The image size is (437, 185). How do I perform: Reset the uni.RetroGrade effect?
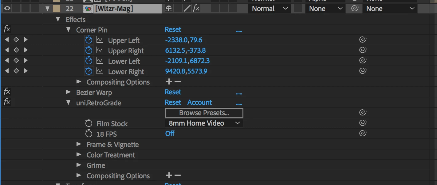pyautogui.click(x=173, y=102)
